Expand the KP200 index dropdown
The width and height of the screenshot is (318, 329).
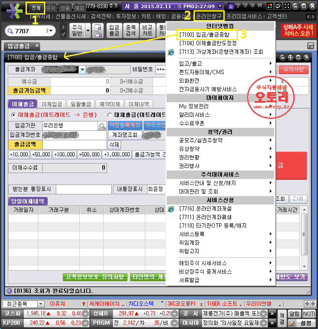pyautogui.click(x=85, y=323)
